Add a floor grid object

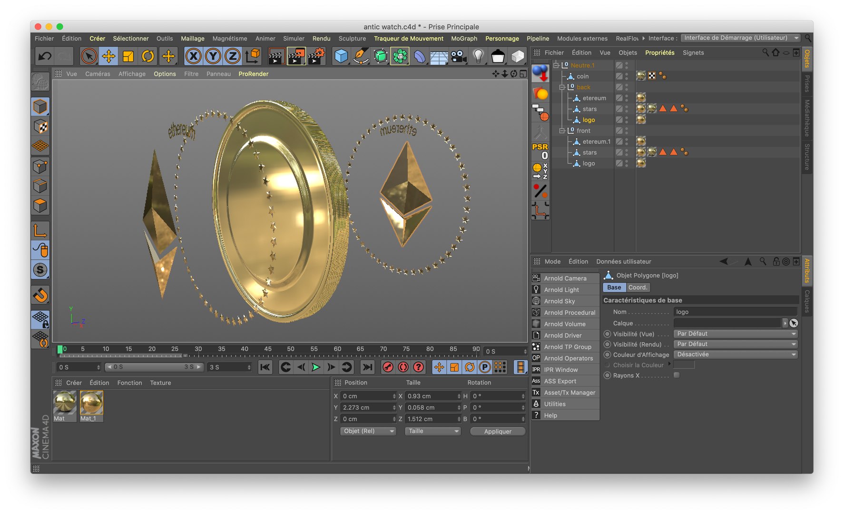[439, 57]
